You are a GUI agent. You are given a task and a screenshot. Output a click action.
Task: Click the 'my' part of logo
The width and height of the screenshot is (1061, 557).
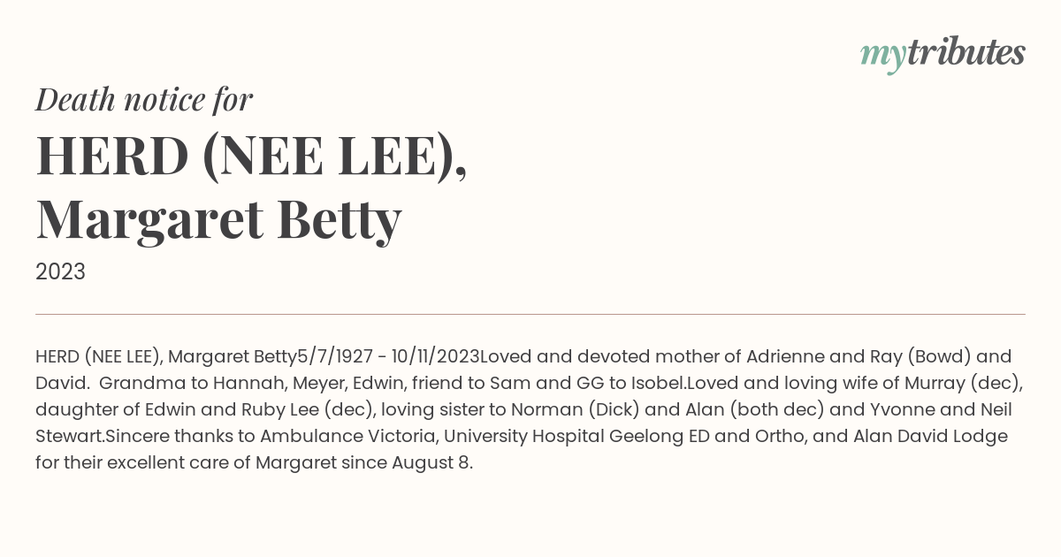(883, 57)
